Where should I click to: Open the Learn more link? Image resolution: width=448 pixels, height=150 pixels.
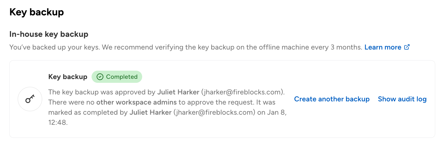coord(383,47)
